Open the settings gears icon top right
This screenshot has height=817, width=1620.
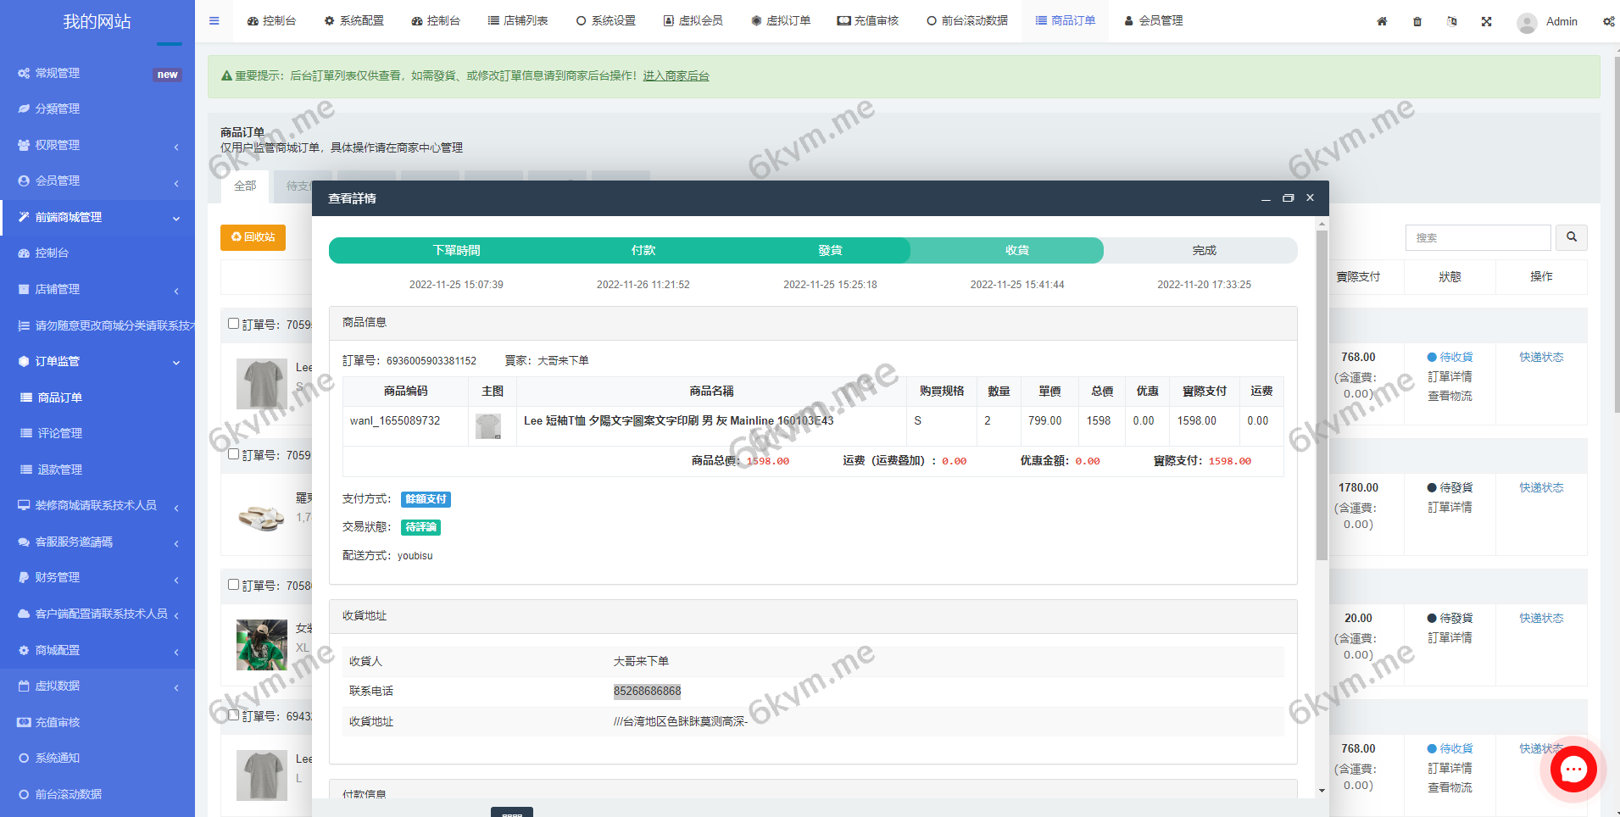[x=1609, y=21]
